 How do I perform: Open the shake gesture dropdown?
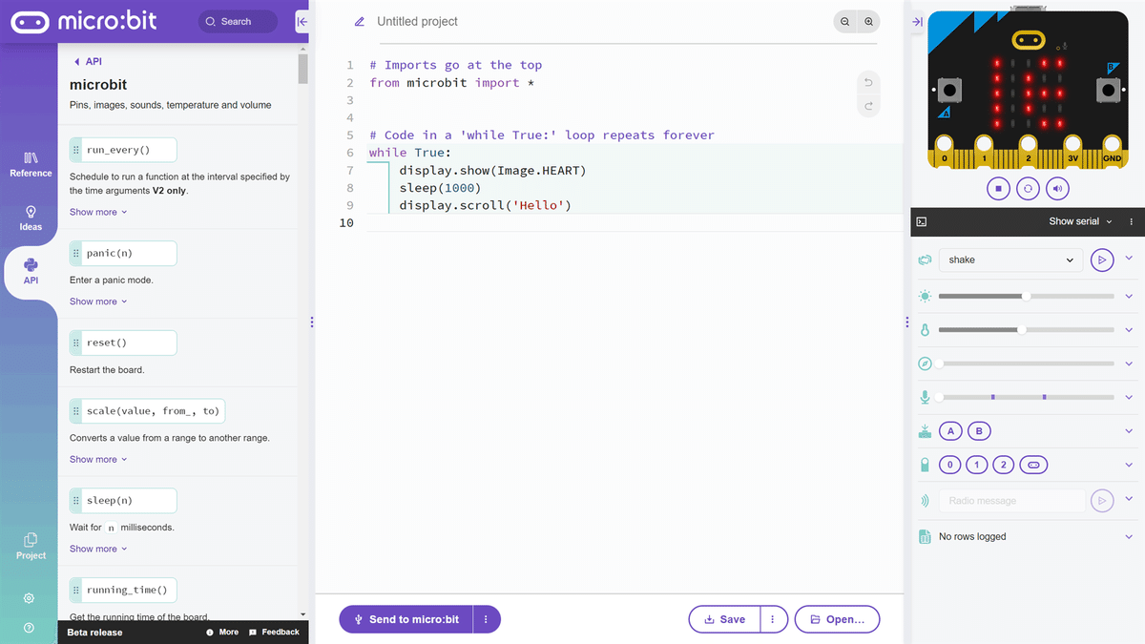click(x=1011, y=260)
